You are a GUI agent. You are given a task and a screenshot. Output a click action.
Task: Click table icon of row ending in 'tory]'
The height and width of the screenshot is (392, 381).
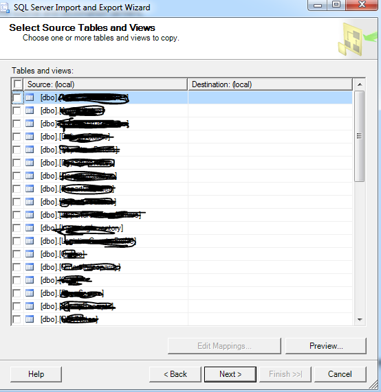[x=30, y=228]
